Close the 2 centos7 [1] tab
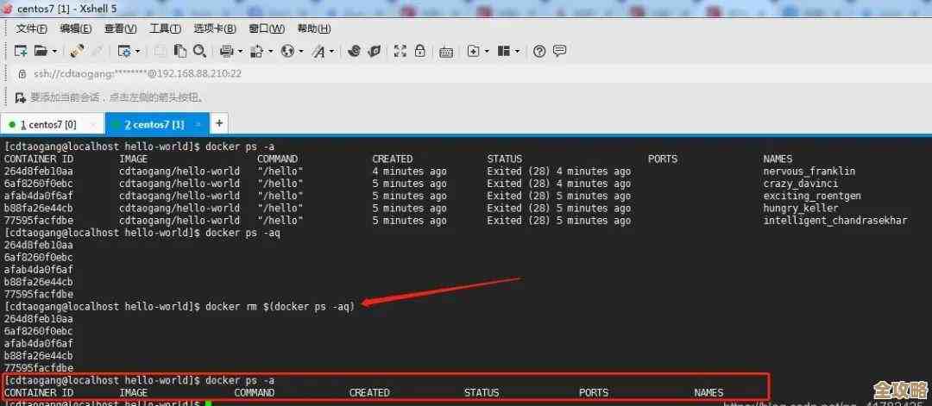Viewport: 932px width, 406px height. pyautogui.click(x=198, y=125)
